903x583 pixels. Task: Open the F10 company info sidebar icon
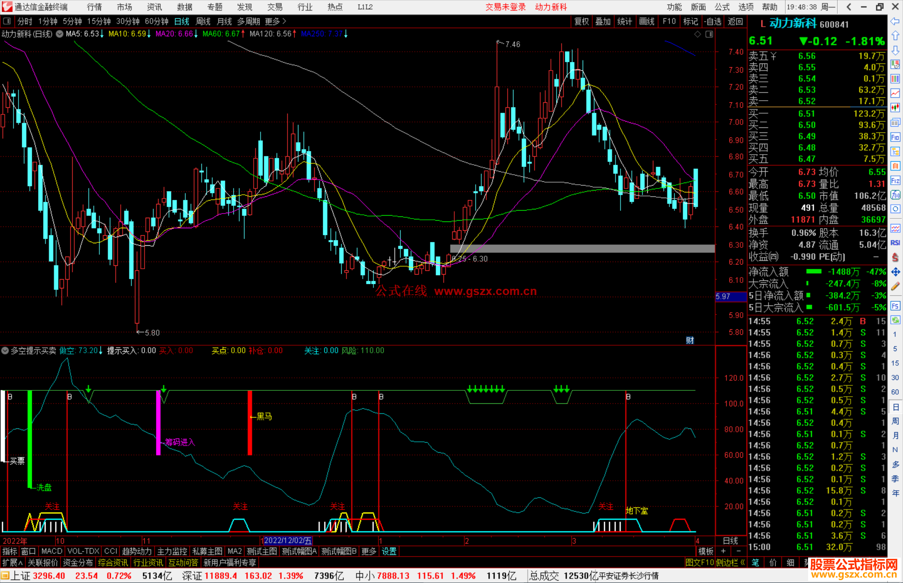pos(895,137)
